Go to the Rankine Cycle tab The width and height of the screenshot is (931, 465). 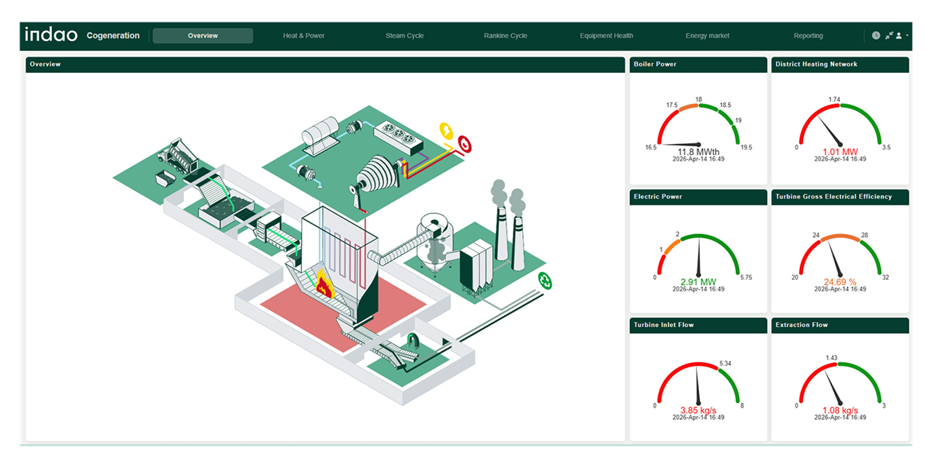pyautogui.click(x=505, y=36)
